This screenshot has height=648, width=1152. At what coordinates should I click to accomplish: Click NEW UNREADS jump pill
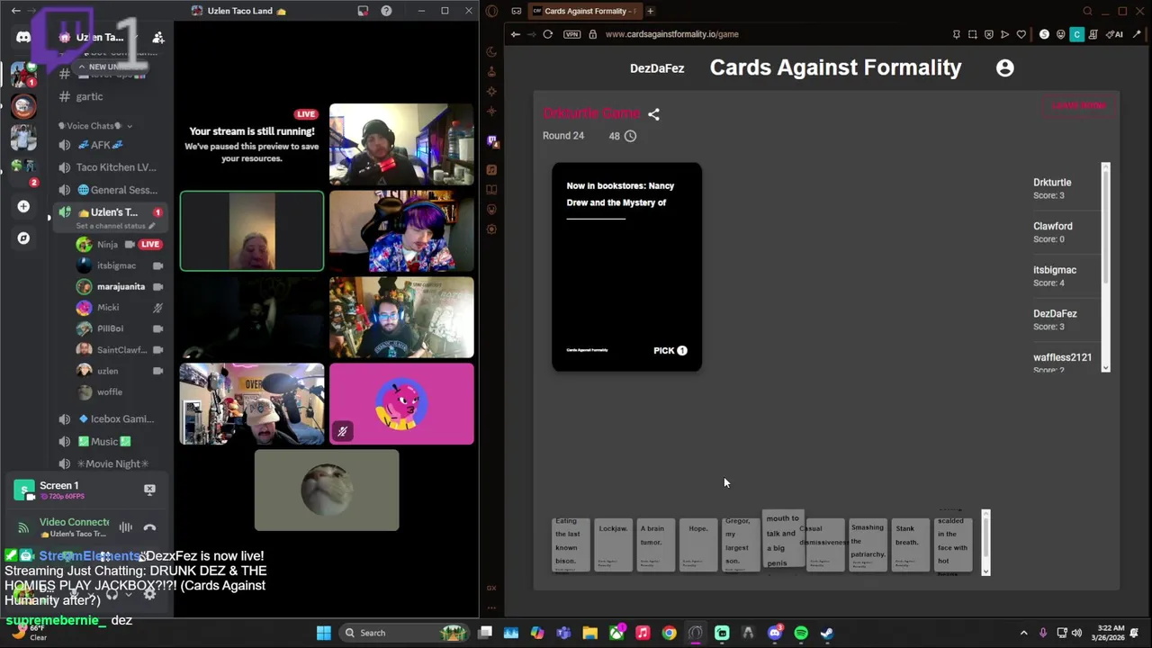click(x=112, y=67)
